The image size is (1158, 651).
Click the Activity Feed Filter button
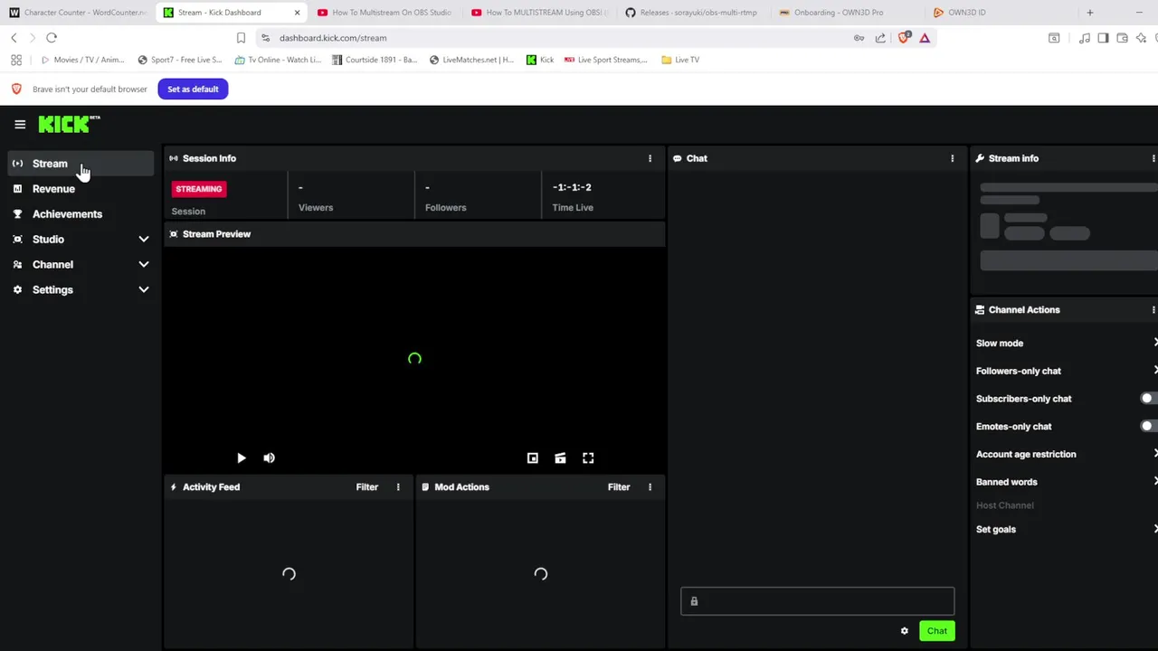coord(367,487)
